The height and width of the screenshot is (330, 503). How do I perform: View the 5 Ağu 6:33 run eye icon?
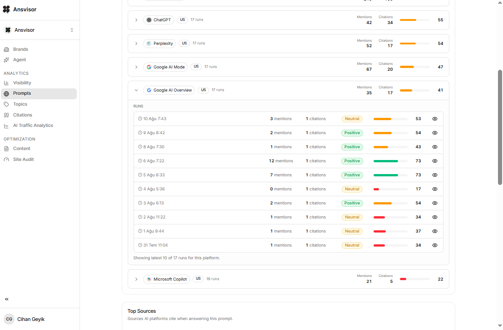click(435, 175)
